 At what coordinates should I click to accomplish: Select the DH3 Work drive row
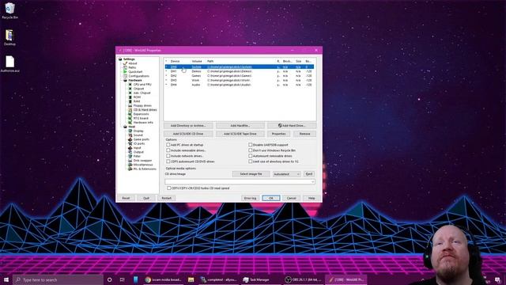point(239,80)
